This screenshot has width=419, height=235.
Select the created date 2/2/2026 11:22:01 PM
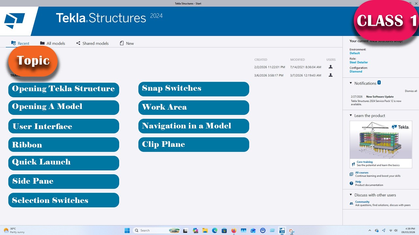point(270,67)
